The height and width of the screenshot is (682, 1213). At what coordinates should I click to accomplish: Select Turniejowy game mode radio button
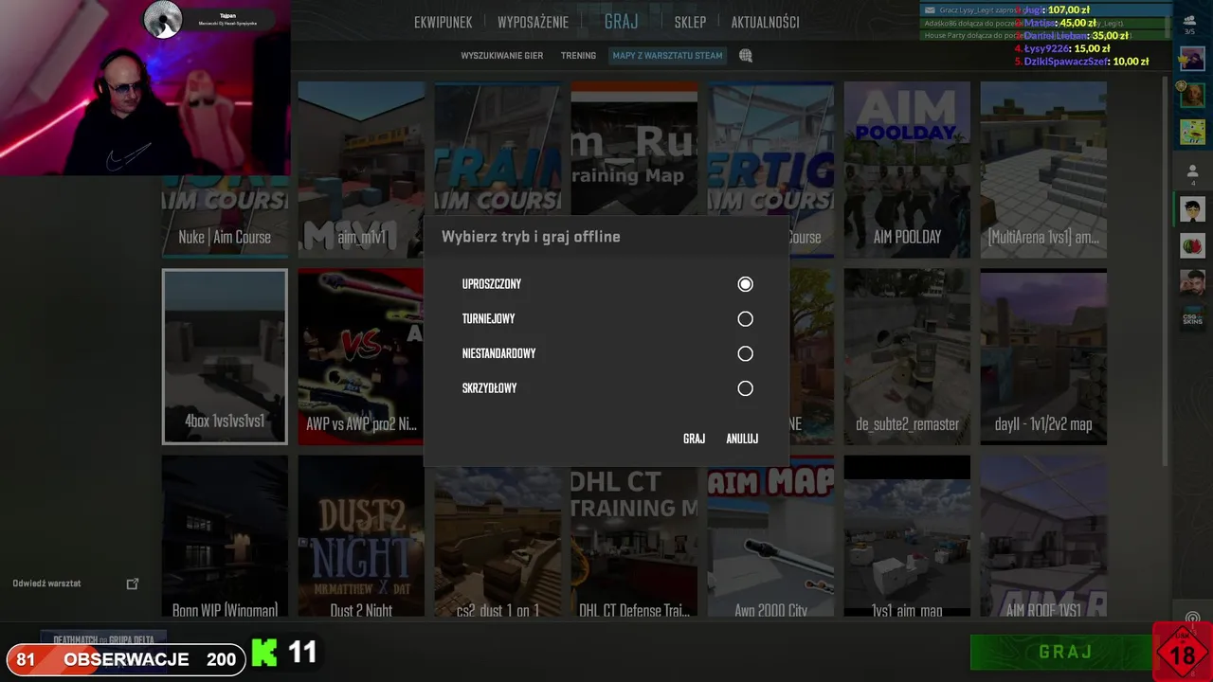(745, 319)
